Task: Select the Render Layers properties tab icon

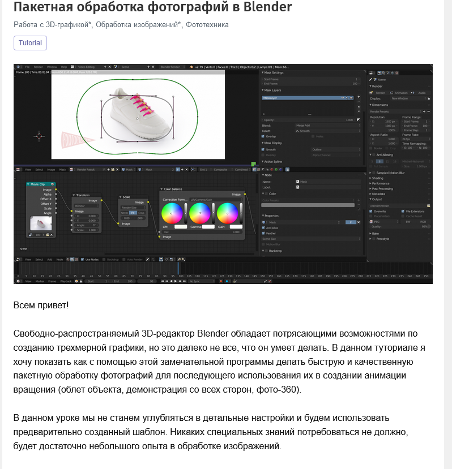Action: coord(383,72)
